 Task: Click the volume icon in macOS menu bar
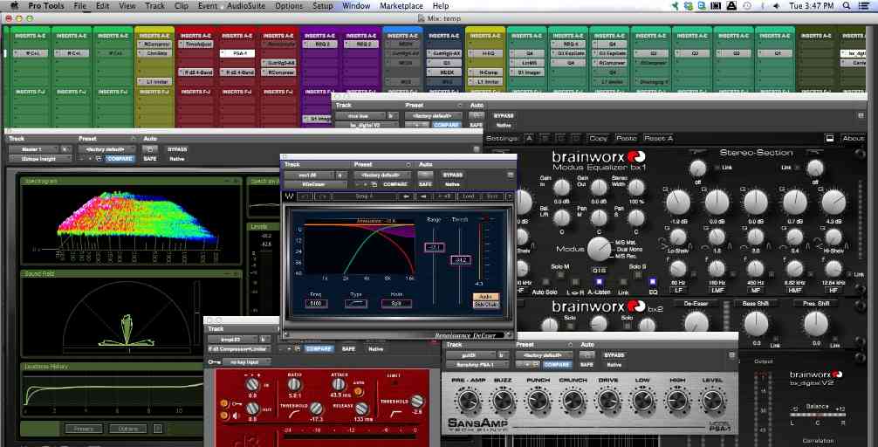click(x=776, y=5)
